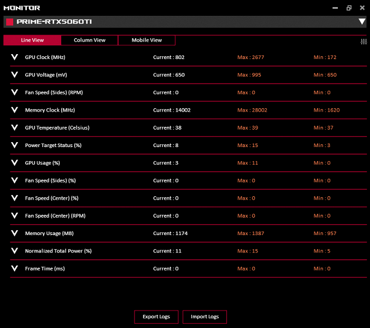
Task: Open the PRIME-RTX5060TI device dropdown arrow
Action: coord(362,22)
